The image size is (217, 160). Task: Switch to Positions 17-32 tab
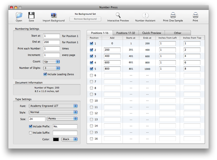(x=126, y=33)
